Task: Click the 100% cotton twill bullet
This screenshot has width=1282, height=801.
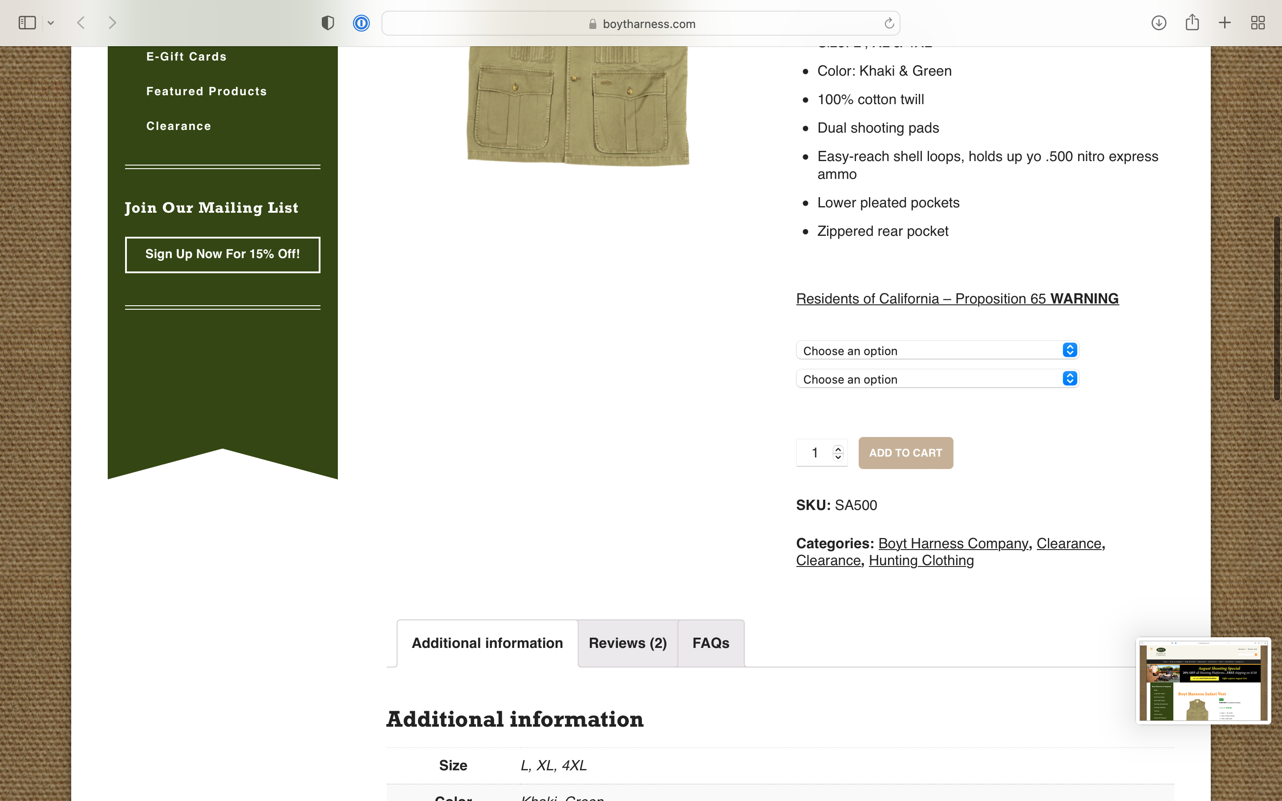Action: (x=870, y=100)
